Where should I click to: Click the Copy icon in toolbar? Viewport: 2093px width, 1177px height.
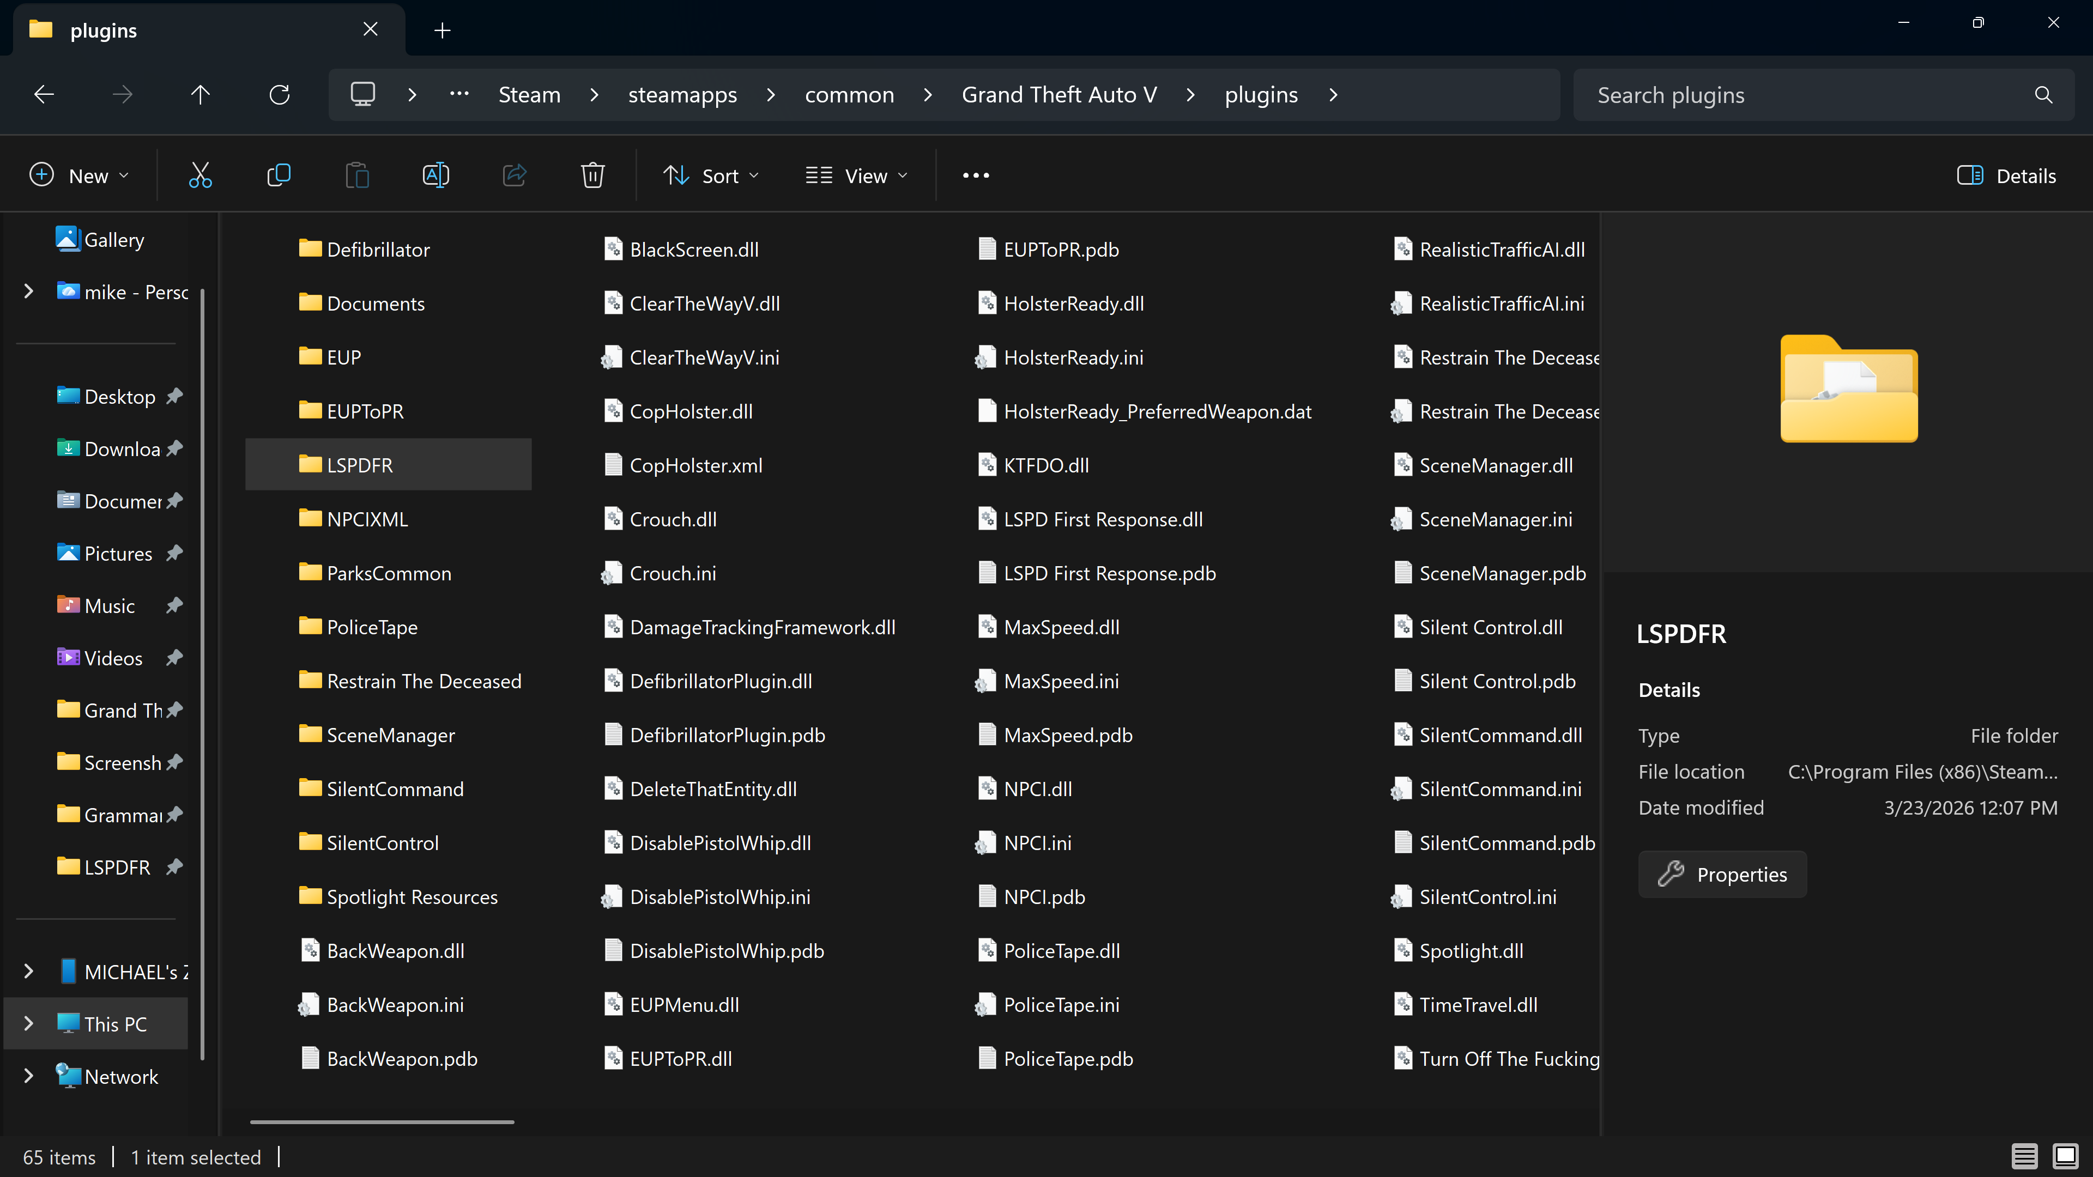[x=279, y=175]
